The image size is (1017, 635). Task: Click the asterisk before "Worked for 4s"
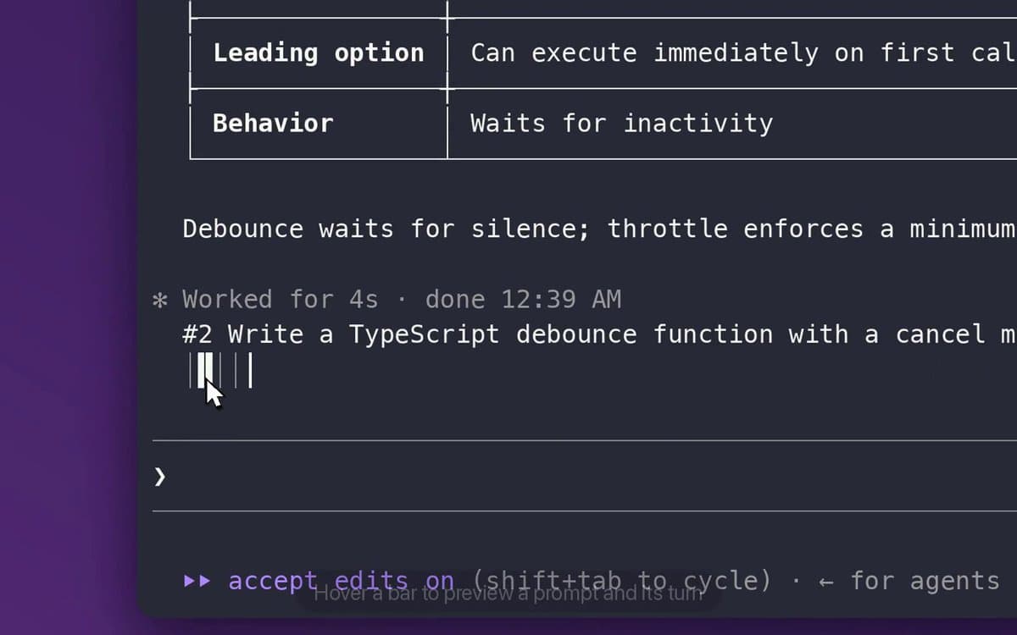tap(159, 300)
